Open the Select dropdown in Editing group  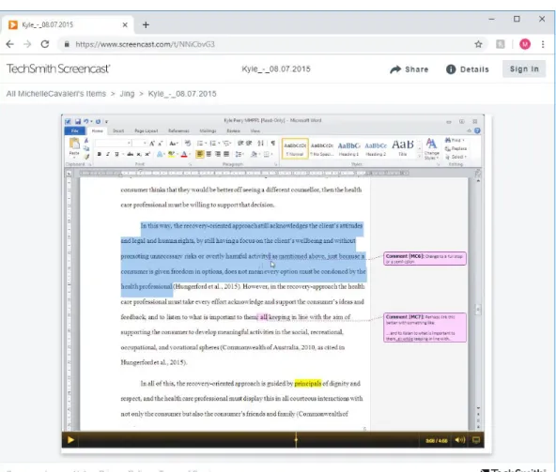456,157
